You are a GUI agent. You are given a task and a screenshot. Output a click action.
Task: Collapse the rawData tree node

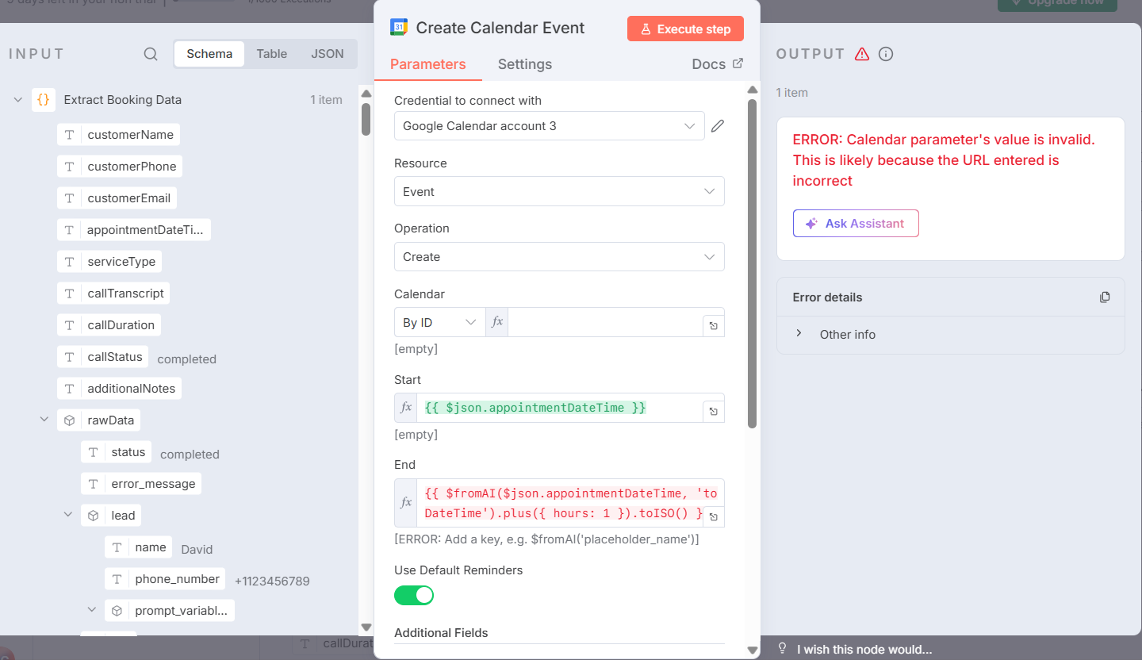(44, 420)
